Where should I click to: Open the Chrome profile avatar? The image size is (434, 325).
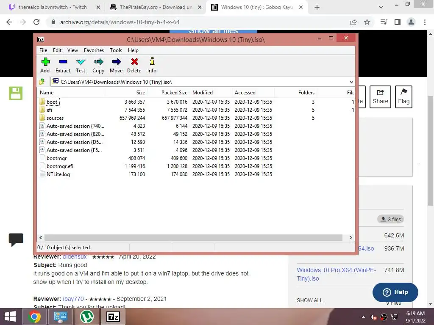click(411, 22)
